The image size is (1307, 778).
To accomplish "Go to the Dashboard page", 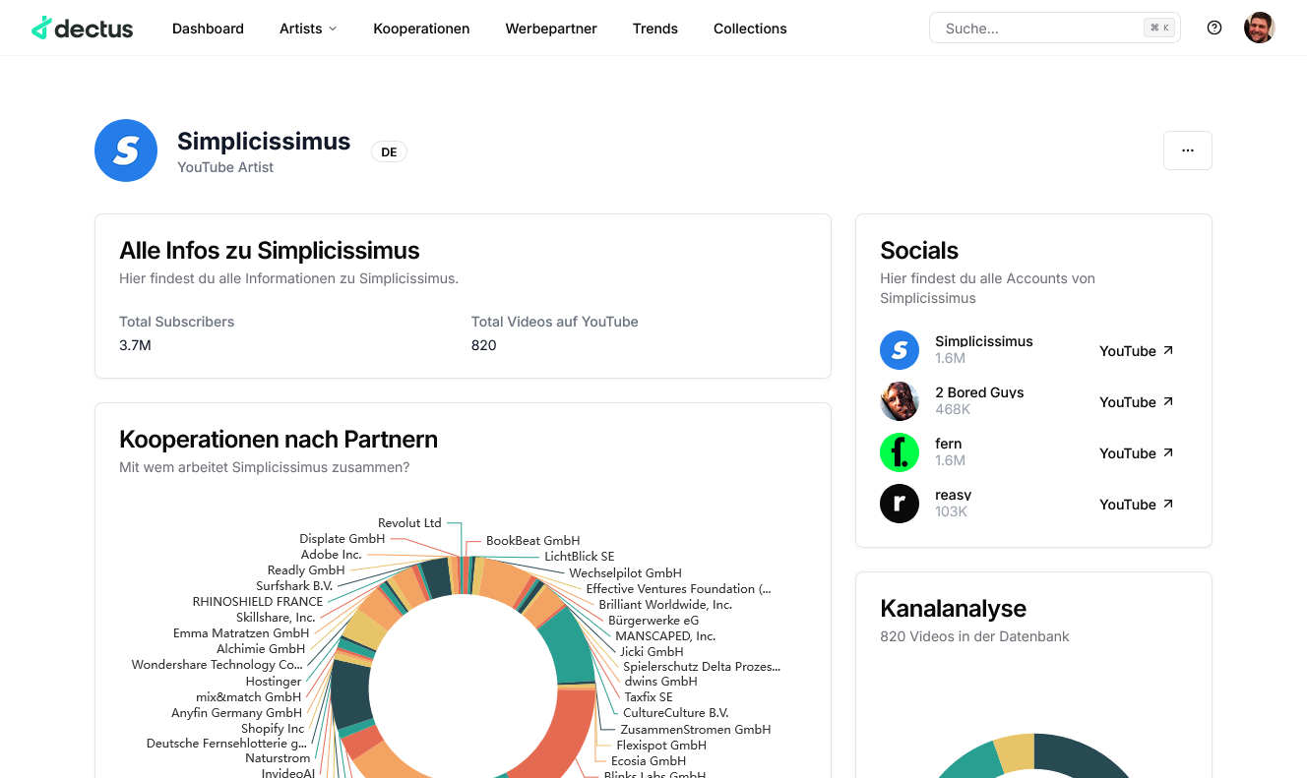I will point(208,29).
